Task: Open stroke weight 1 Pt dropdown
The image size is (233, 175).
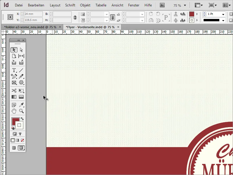Action: pyautogui.click(x=223, y=14)
